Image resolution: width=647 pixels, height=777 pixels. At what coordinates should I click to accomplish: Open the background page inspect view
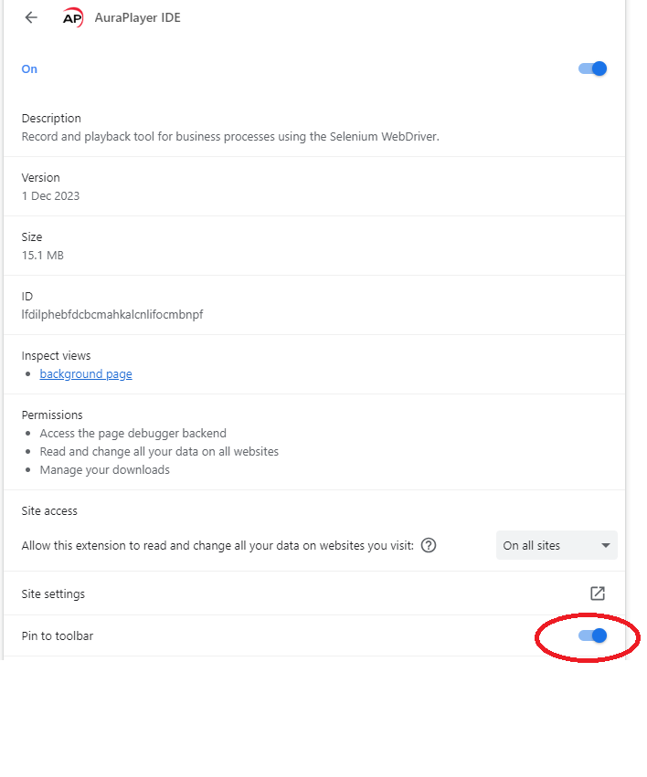[85, 373]
